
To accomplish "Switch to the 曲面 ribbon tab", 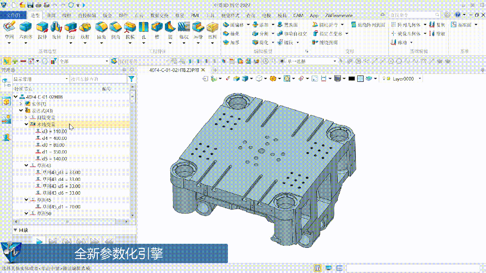I will (x=51, y=15).
